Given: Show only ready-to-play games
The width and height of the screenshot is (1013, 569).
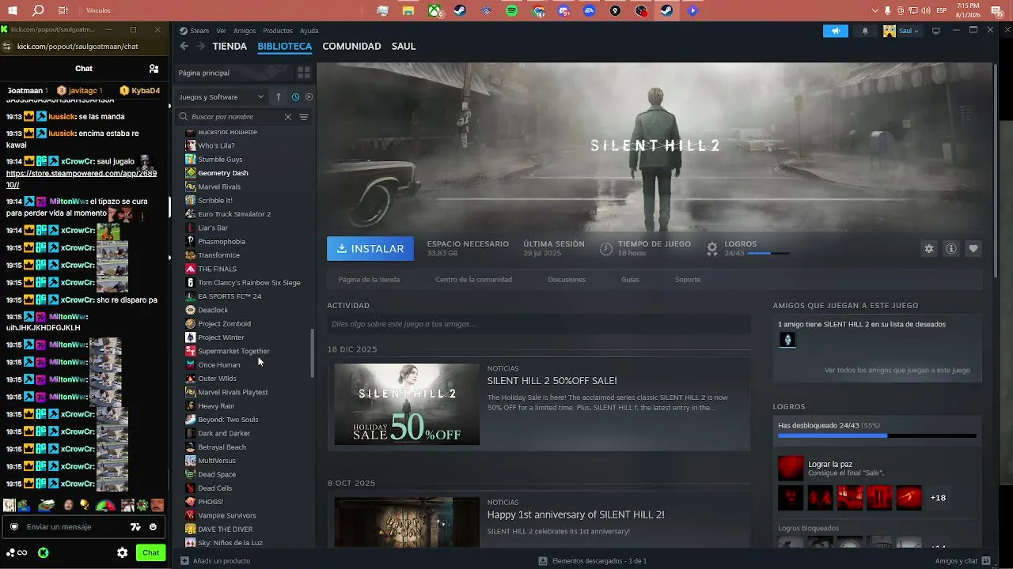Looking at the screenshot, I should (309, 96).
